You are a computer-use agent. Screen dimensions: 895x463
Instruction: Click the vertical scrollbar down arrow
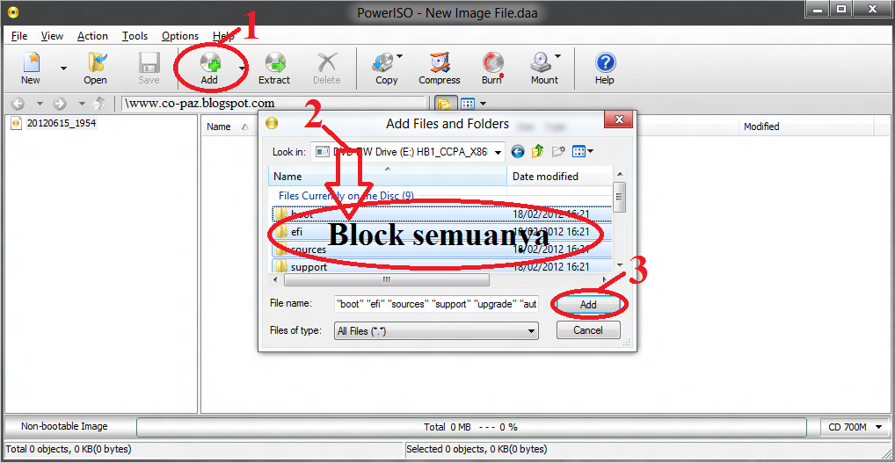point(620,265)
